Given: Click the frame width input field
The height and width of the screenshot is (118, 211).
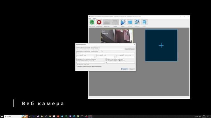Looking at the screenshot, I should (85, 57).
